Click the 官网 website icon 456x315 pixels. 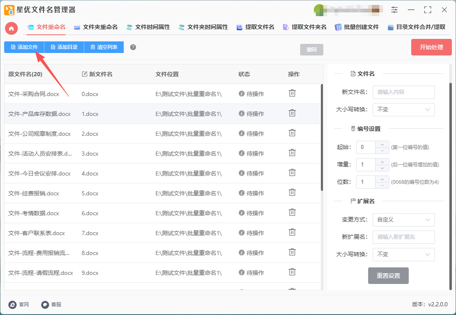pos(12,305)
